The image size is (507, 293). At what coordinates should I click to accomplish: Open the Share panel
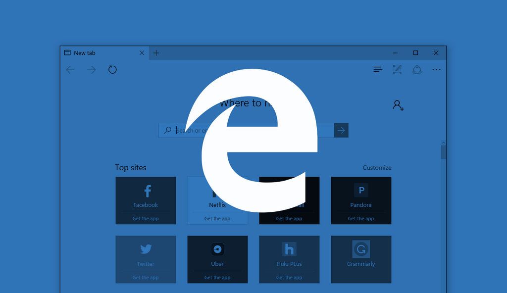(417, 69)
